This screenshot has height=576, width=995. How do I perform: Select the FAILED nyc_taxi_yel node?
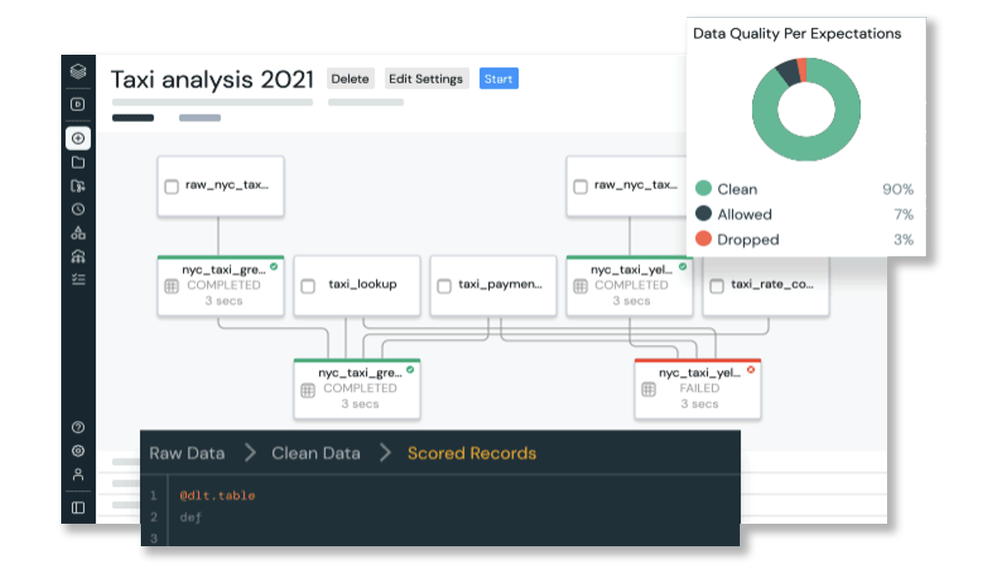(x=697, y=389)
